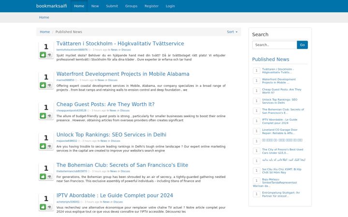Open sidebar link Tvättaren i Stockholm
This screenshot has height=217, width=348.
[x=277, y=70]
